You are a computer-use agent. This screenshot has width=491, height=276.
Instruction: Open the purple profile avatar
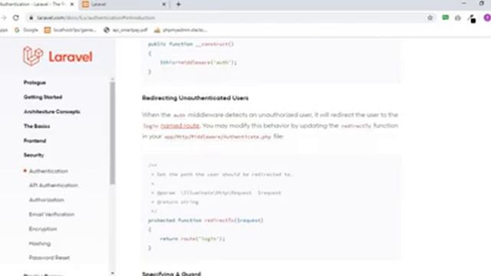tap(487, 18)
